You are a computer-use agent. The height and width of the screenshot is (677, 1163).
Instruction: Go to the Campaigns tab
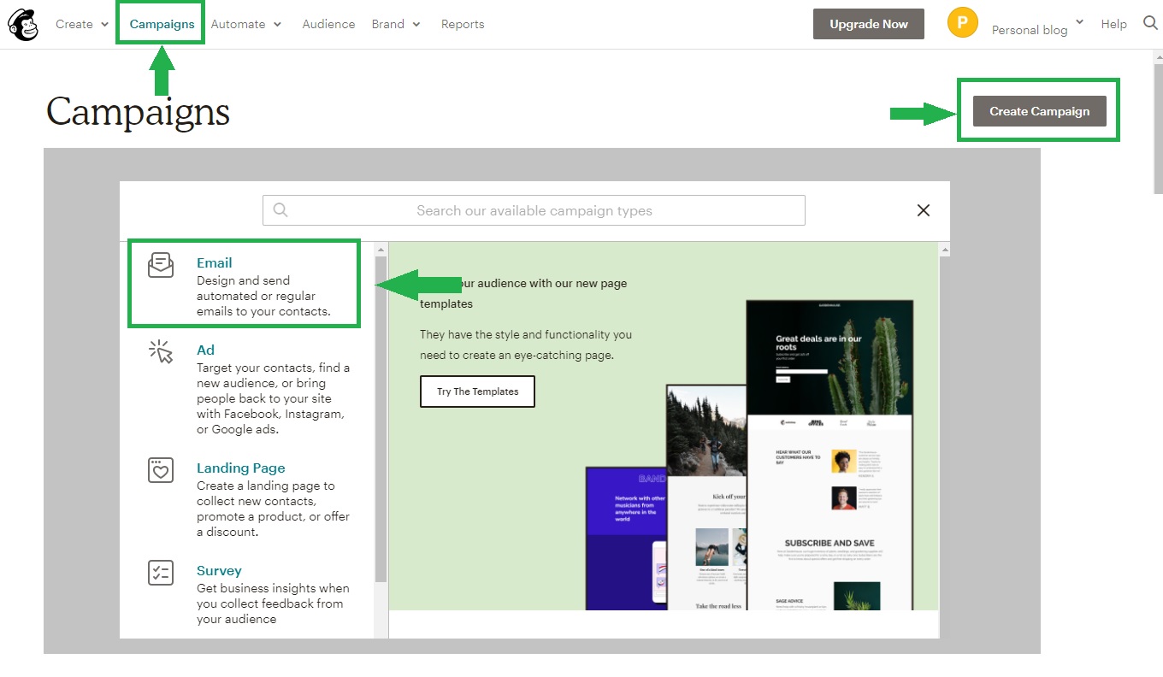click(x=162, y=24)
